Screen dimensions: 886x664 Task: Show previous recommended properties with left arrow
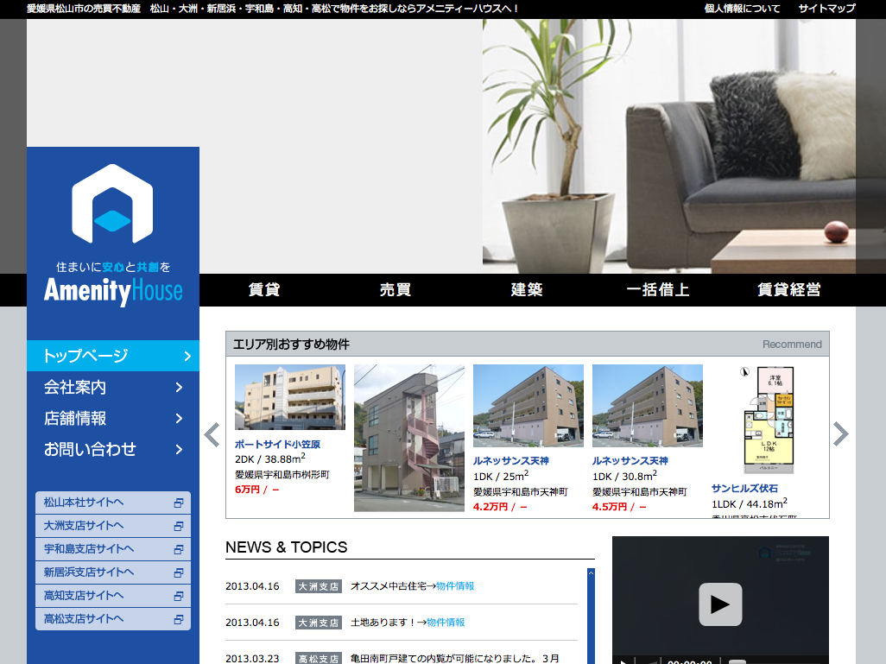point(212,434)
